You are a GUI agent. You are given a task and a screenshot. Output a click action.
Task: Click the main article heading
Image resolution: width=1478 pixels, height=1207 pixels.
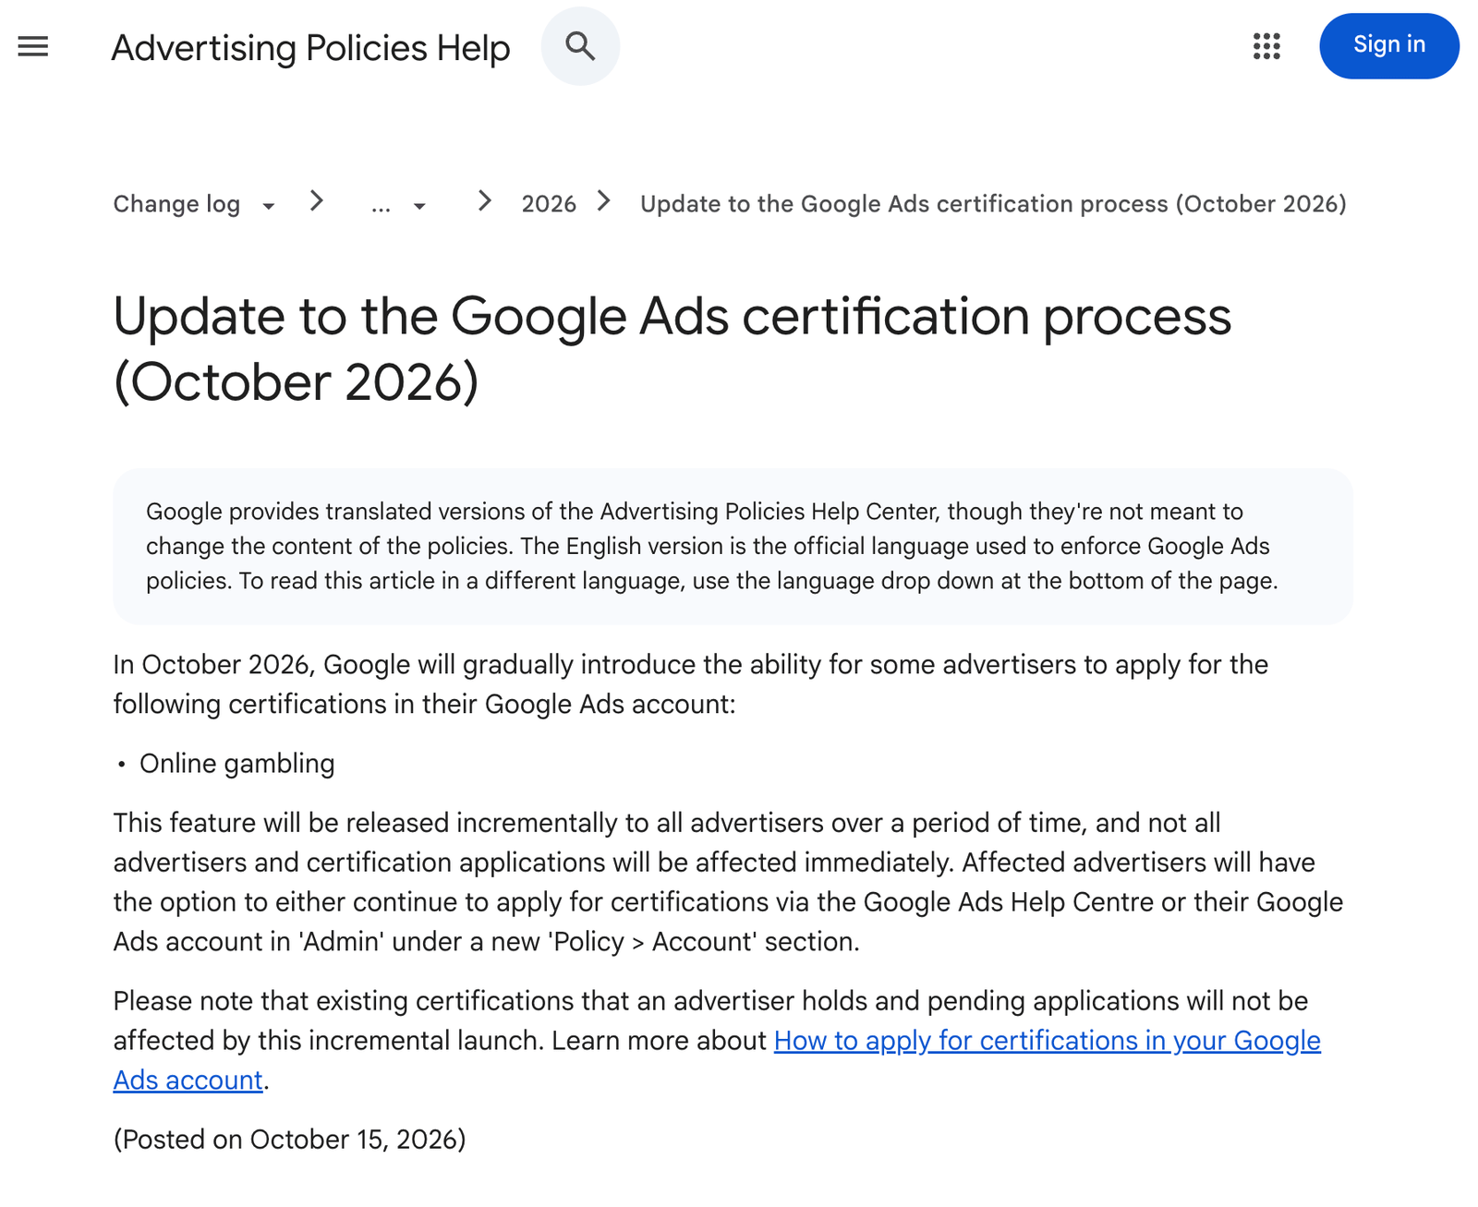[x=672, y=348]
